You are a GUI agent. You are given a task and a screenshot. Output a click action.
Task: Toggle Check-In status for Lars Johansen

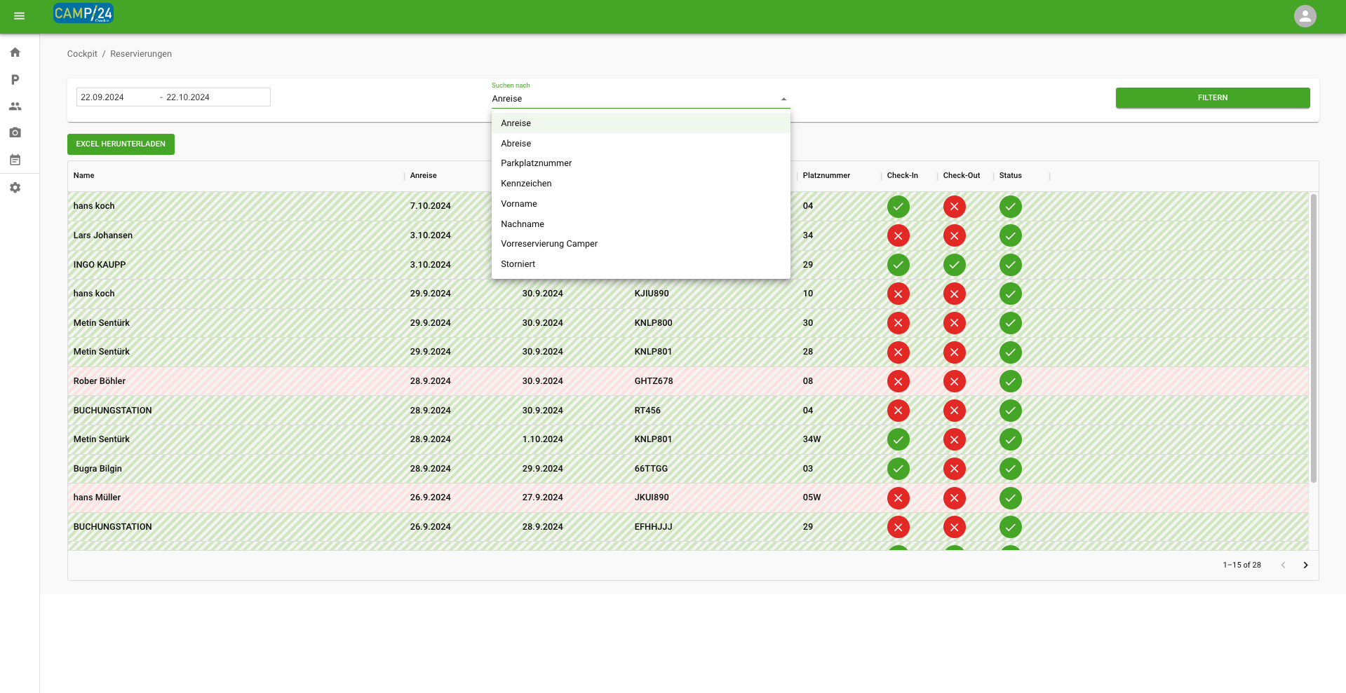(x=898, y=236)
